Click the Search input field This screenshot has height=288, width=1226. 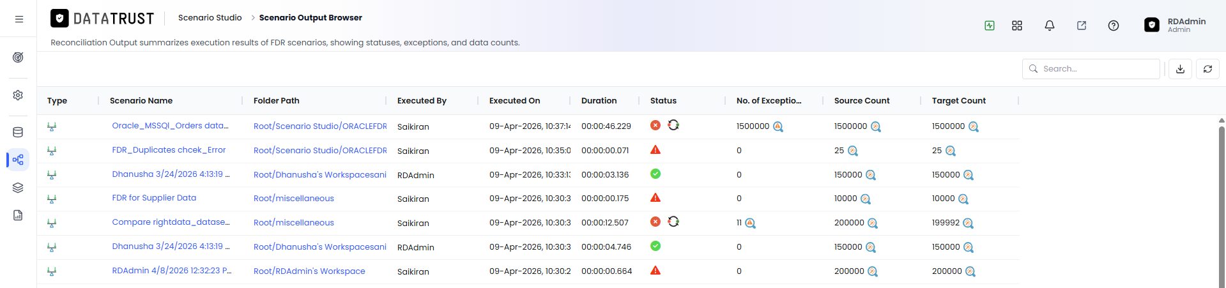1091,69
